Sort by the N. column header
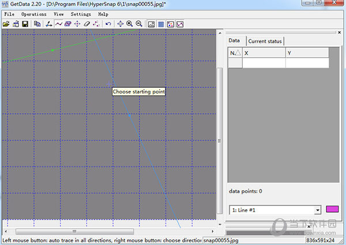 [235, 53]
